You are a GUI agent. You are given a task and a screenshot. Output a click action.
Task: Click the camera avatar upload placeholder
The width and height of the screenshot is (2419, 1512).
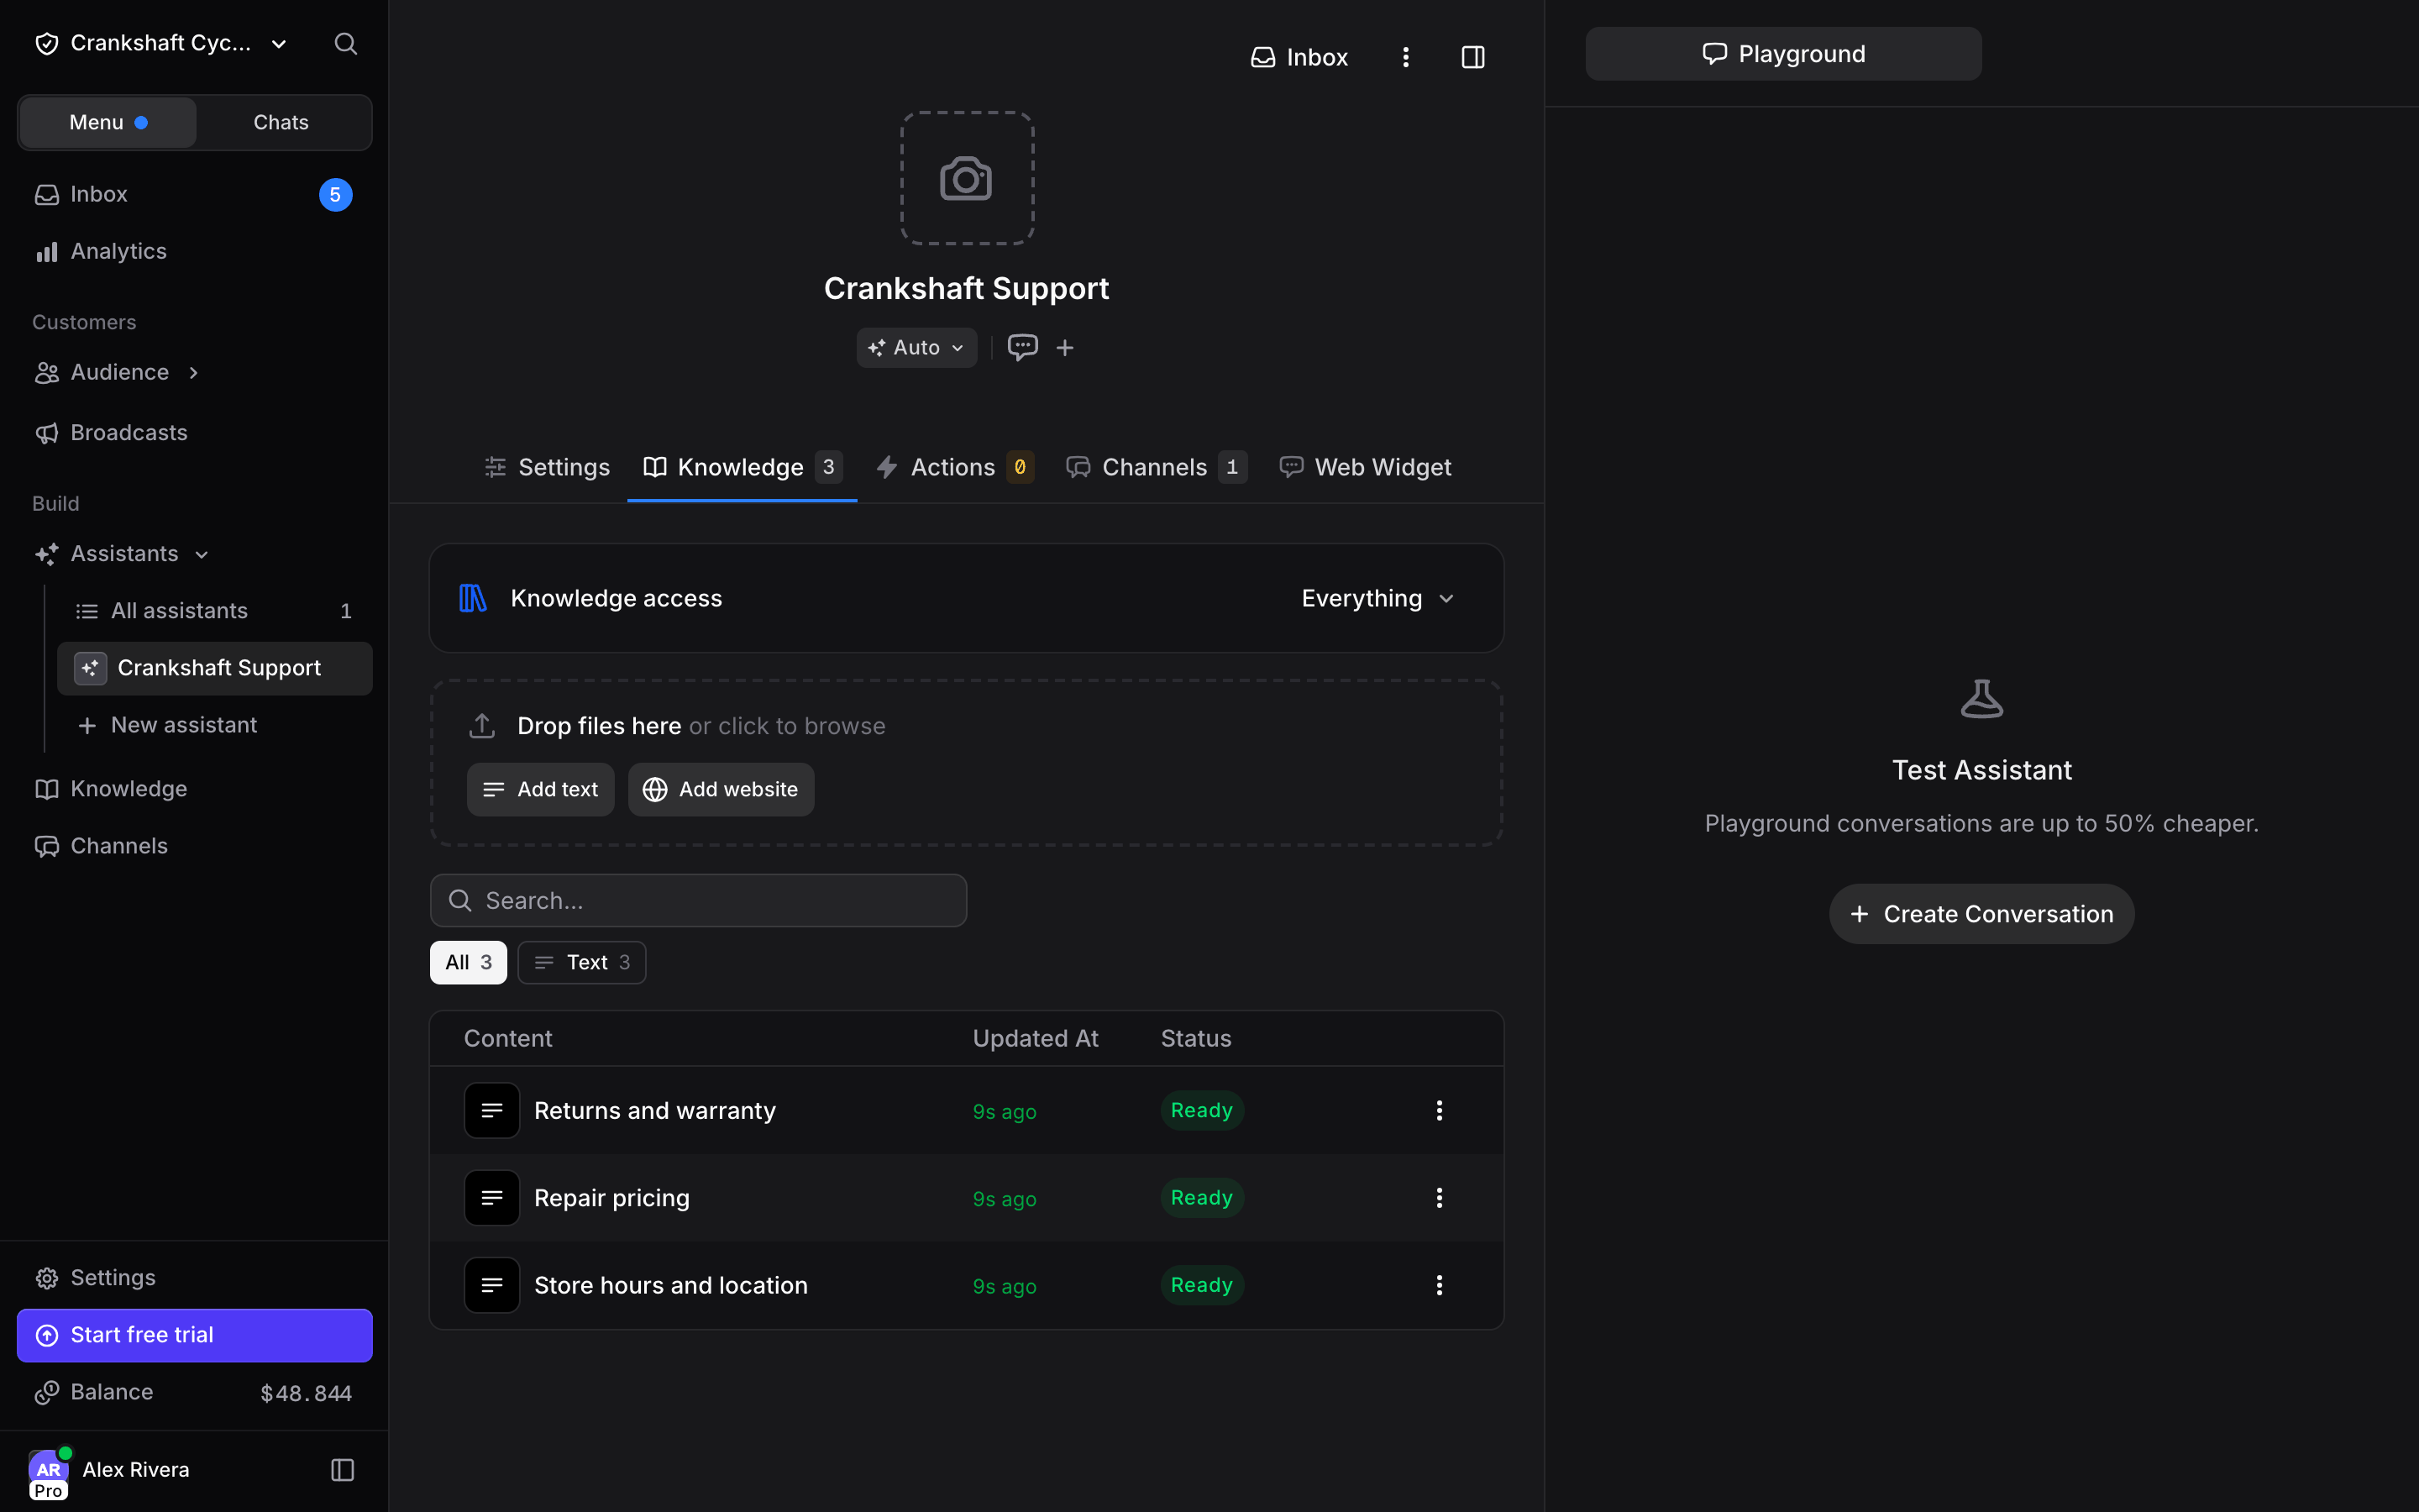tap(967, 179)
